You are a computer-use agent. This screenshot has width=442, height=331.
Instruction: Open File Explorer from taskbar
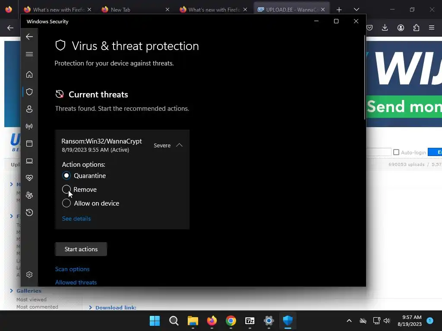[x=193, y=321]
